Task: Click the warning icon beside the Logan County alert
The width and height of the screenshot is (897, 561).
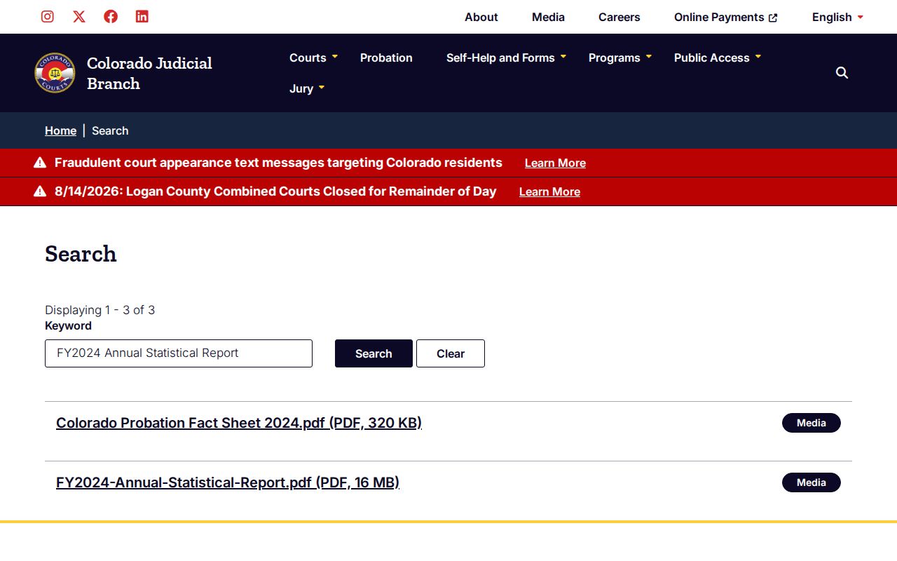Action: [x=40, y=191]
